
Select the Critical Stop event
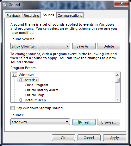[34, 95]
